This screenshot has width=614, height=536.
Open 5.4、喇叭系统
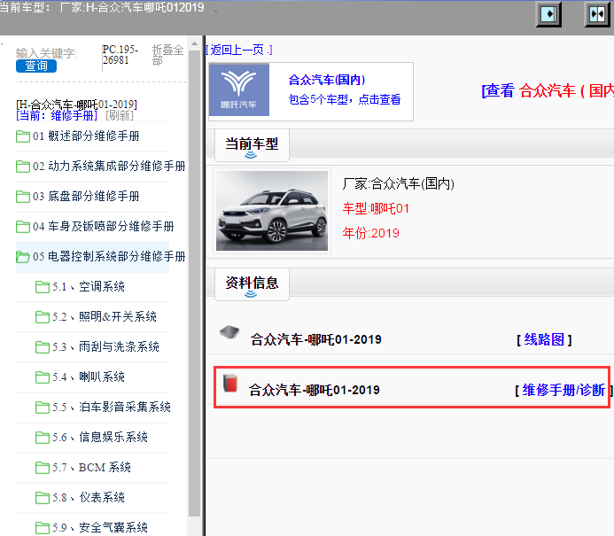(x=89, y=377)
